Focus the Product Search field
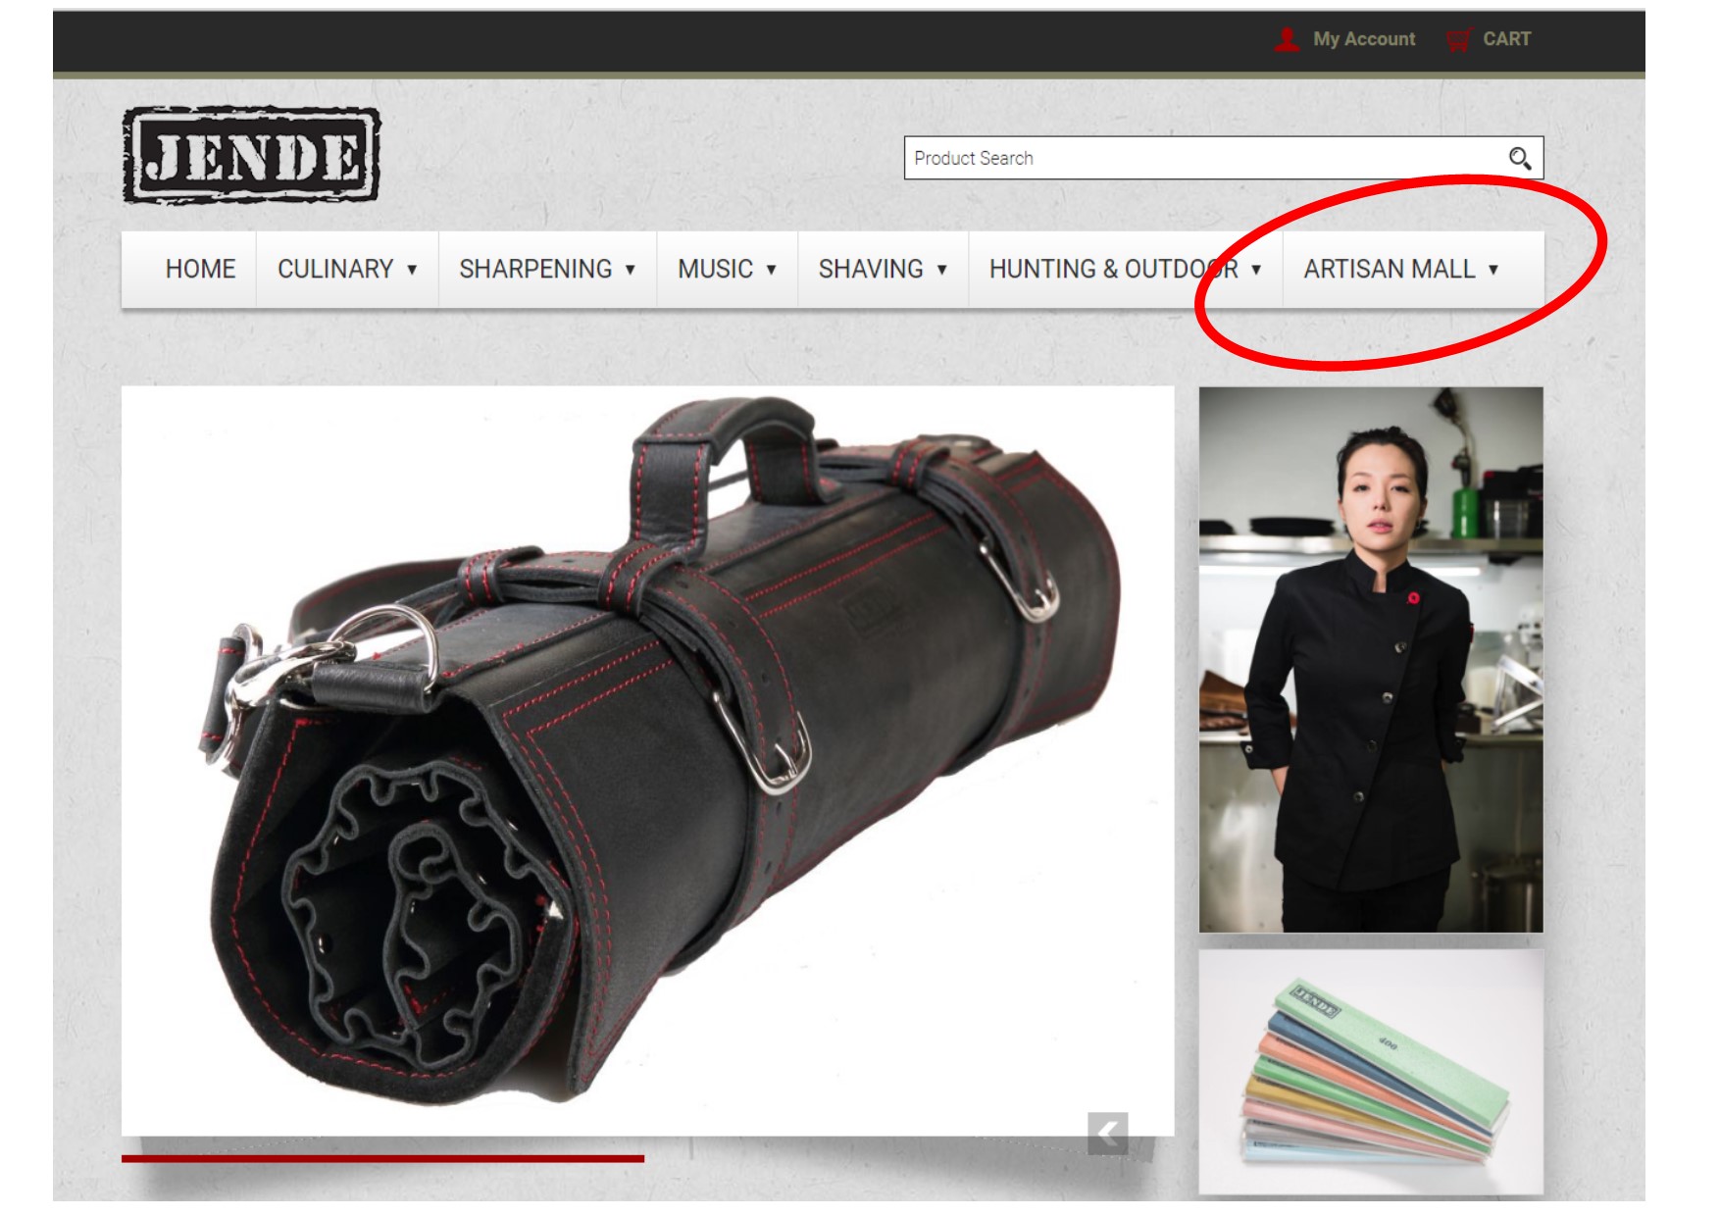Image resolution: width=1720 pixels, height=1216 pixels. 1201,158
